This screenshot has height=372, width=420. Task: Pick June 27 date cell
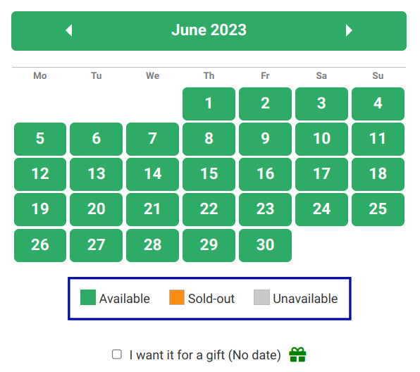(x=96, y=245)
